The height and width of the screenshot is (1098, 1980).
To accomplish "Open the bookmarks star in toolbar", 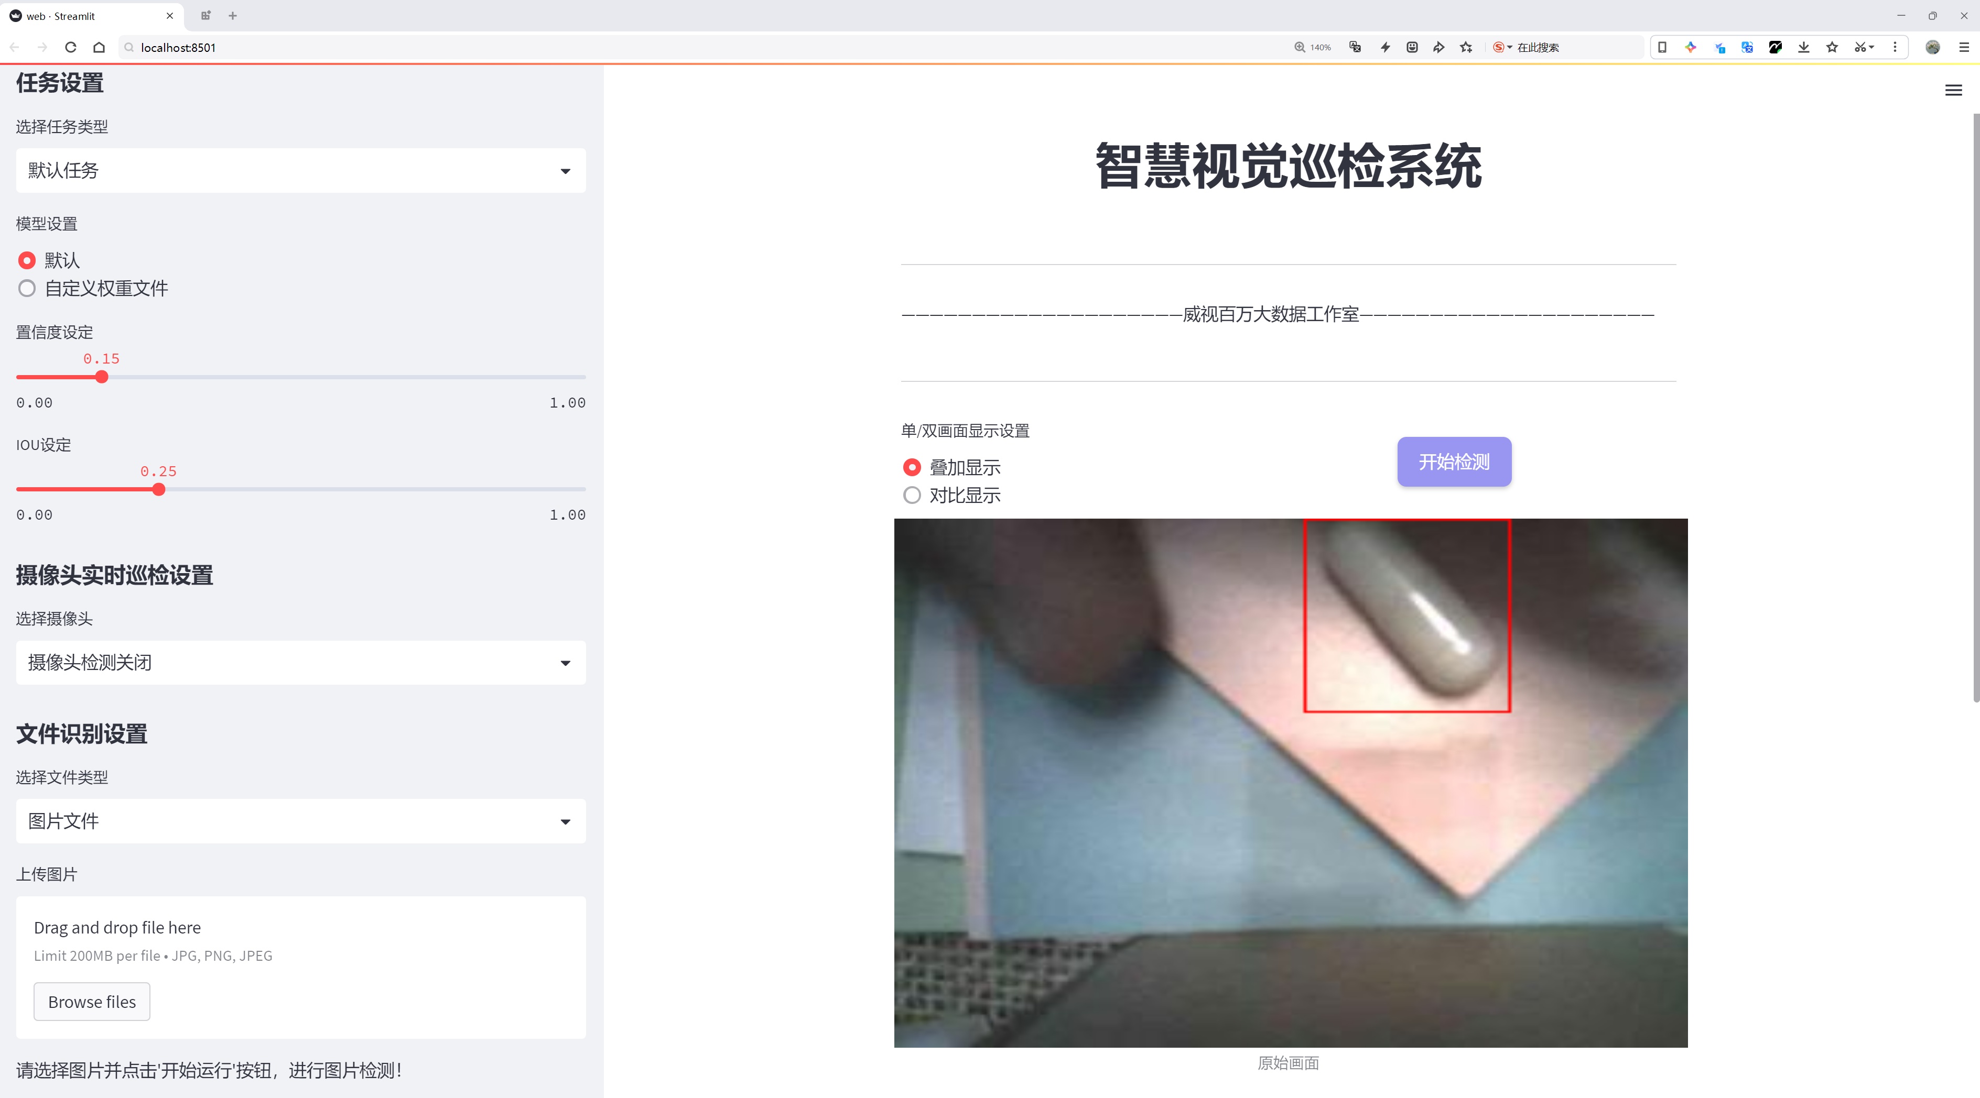I will tap(1832, 47).
